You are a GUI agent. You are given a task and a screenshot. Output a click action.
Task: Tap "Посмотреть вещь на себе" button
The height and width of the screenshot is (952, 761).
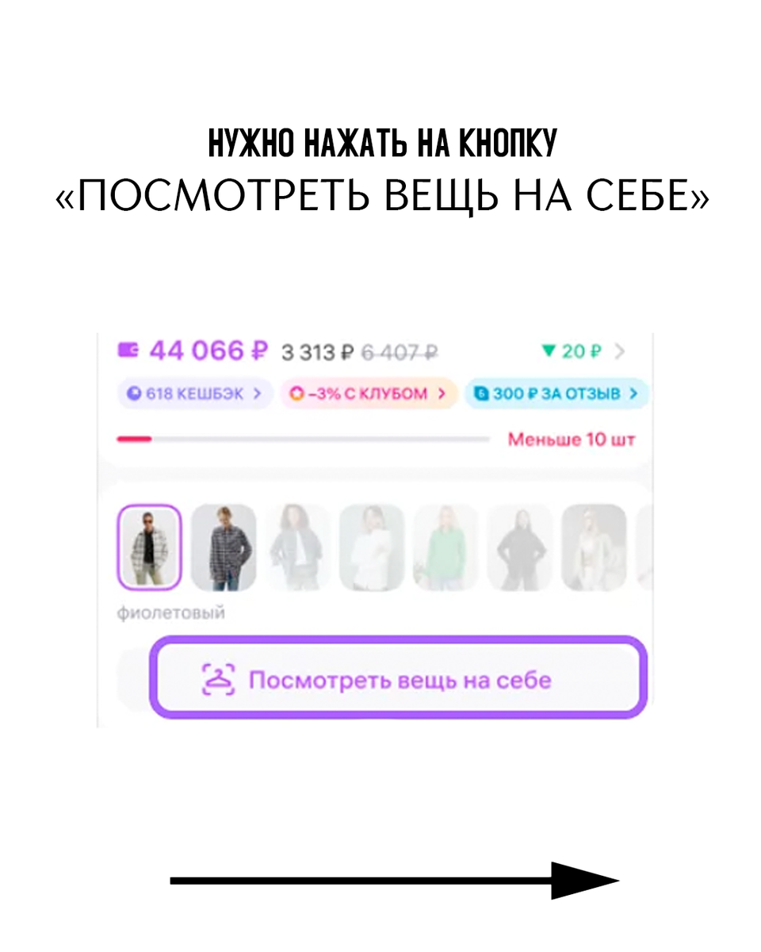click(398, 680)
